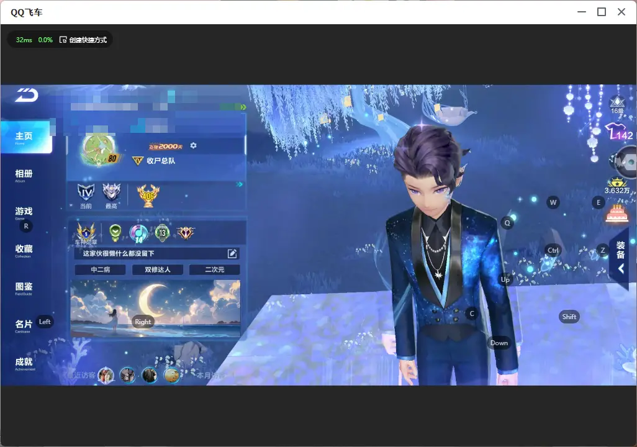Click the Down key overlay button
Image resolution: width=637 pixels, height=447 pixels.
click(x=499, y=343)
